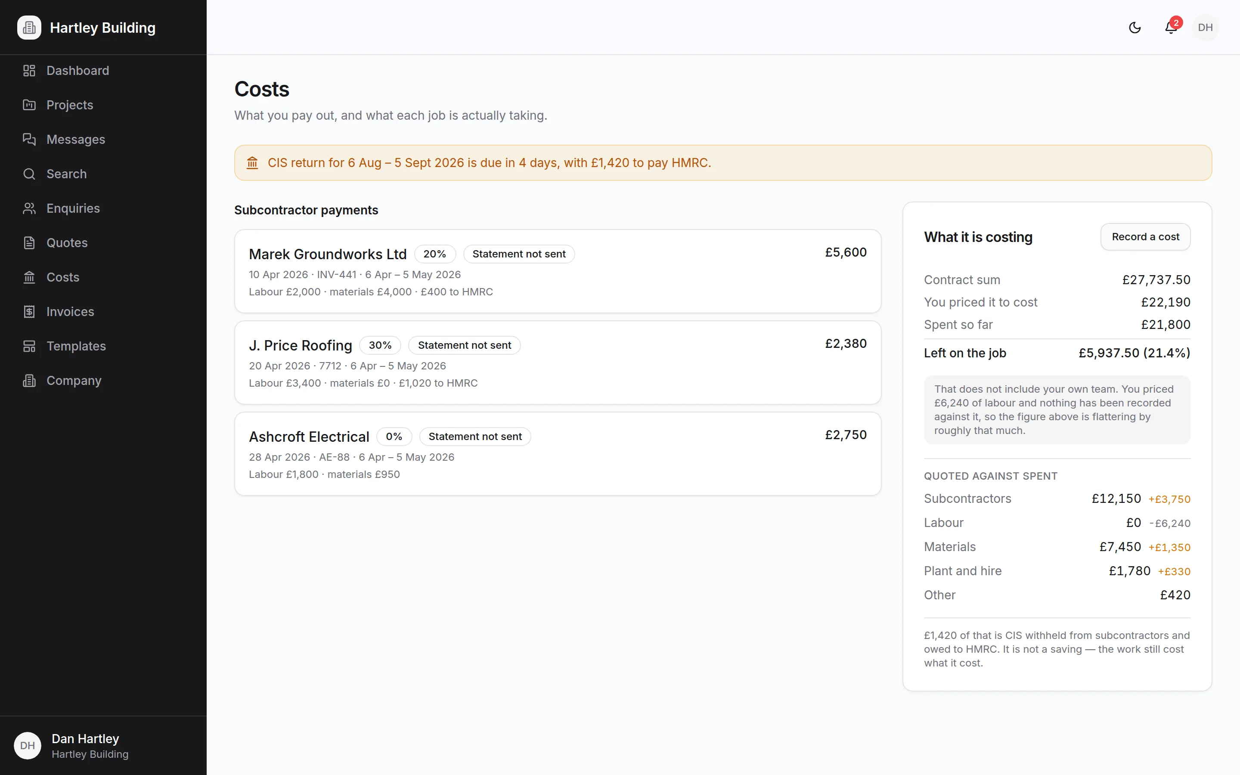The width and height of the screenshot is (1240, 775).
Task: Click the £5,600 payment amount
Action: (x=846, y=252)
